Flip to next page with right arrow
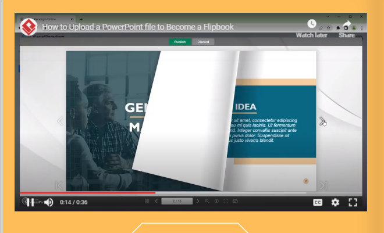Screen dimensions: 384x233 point(322,121)
